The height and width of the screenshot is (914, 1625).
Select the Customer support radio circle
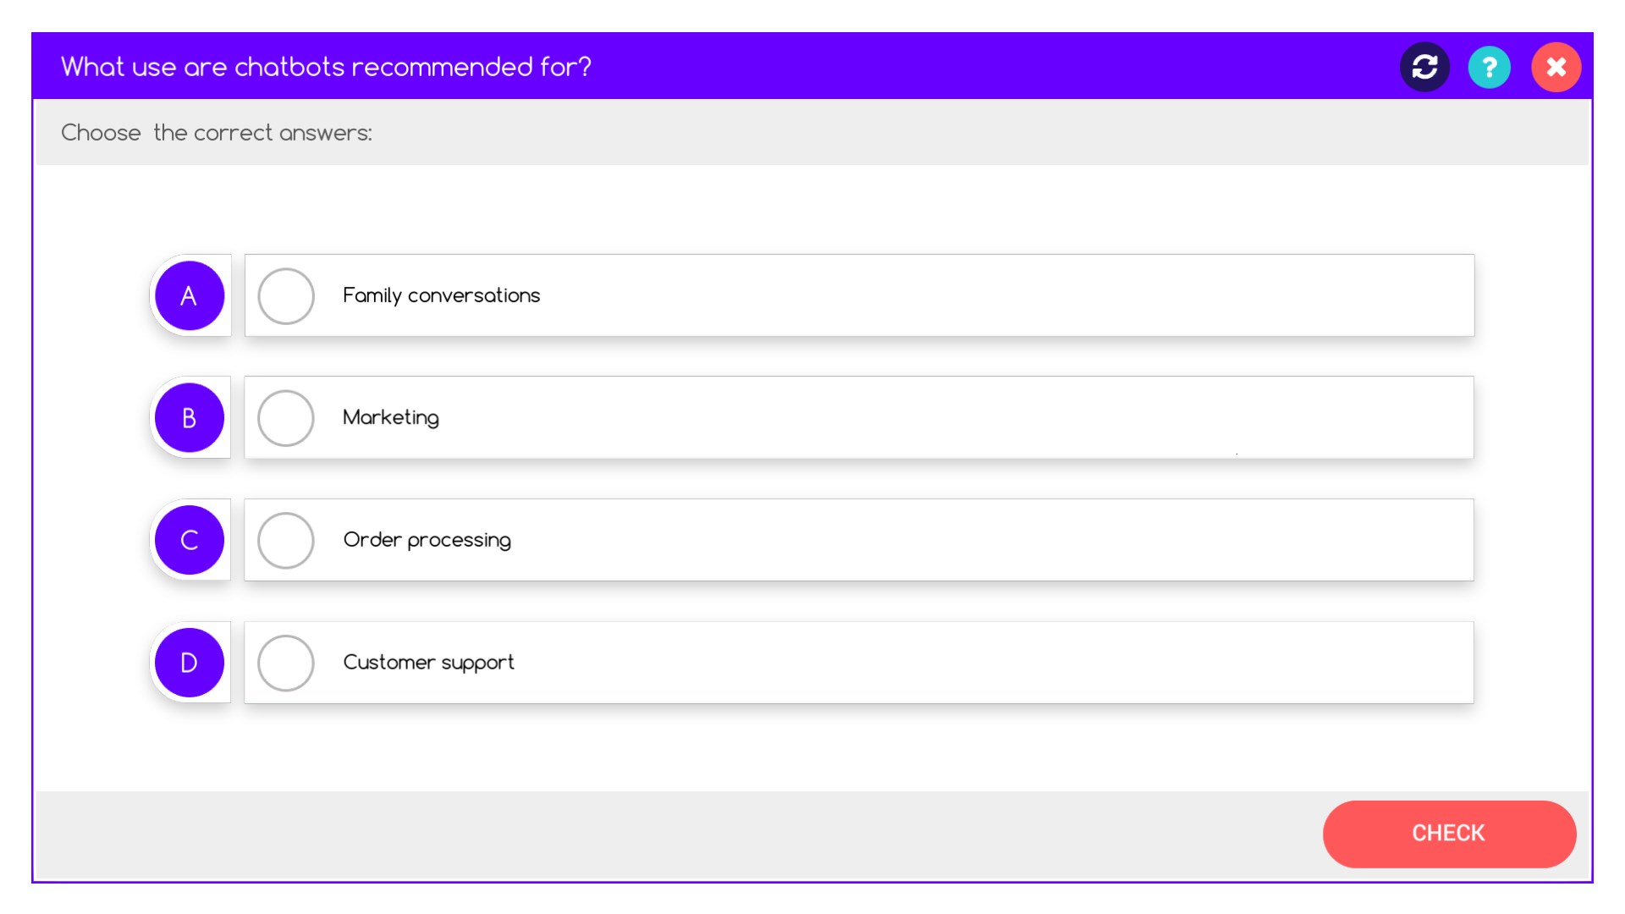pos(286,663)
